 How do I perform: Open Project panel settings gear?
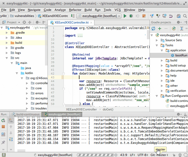pos(37,22)
